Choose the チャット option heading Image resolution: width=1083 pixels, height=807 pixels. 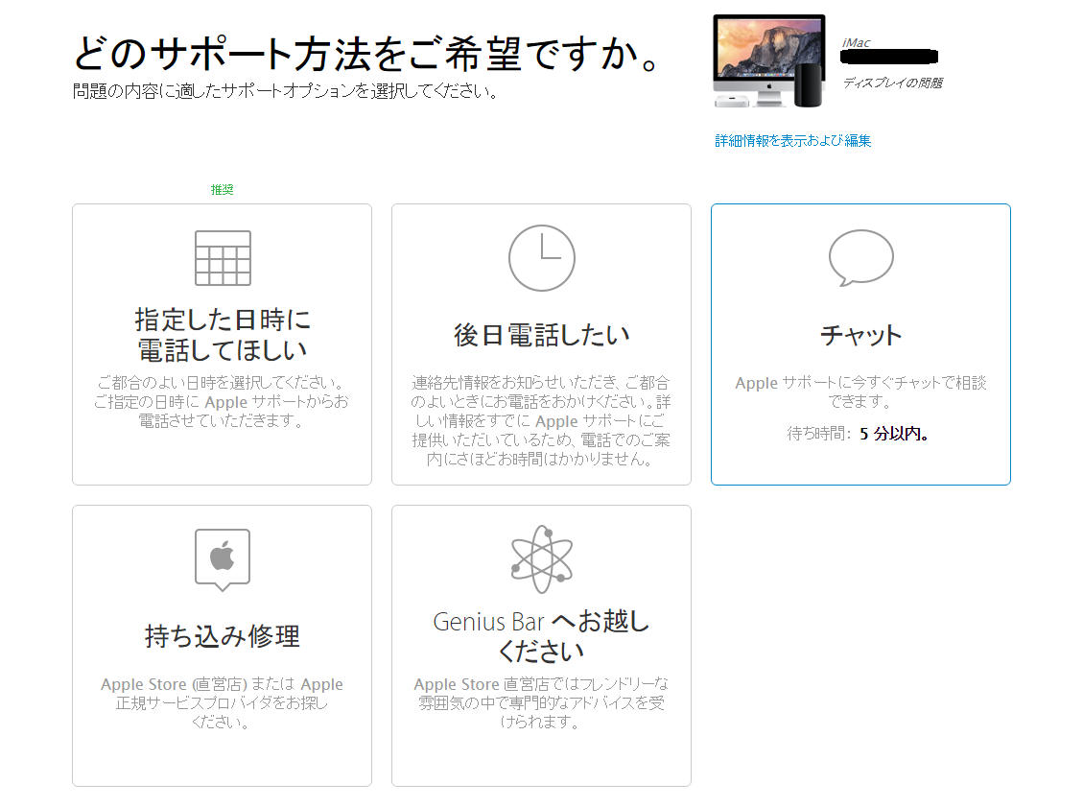click(860, 336)
